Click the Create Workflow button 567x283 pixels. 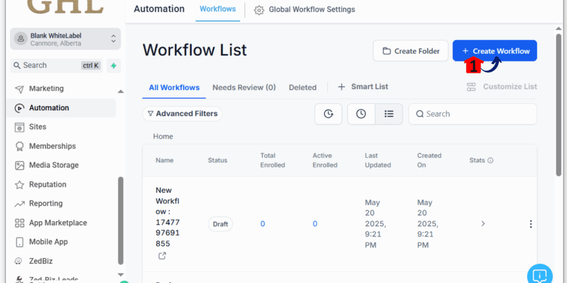[494, 51]
